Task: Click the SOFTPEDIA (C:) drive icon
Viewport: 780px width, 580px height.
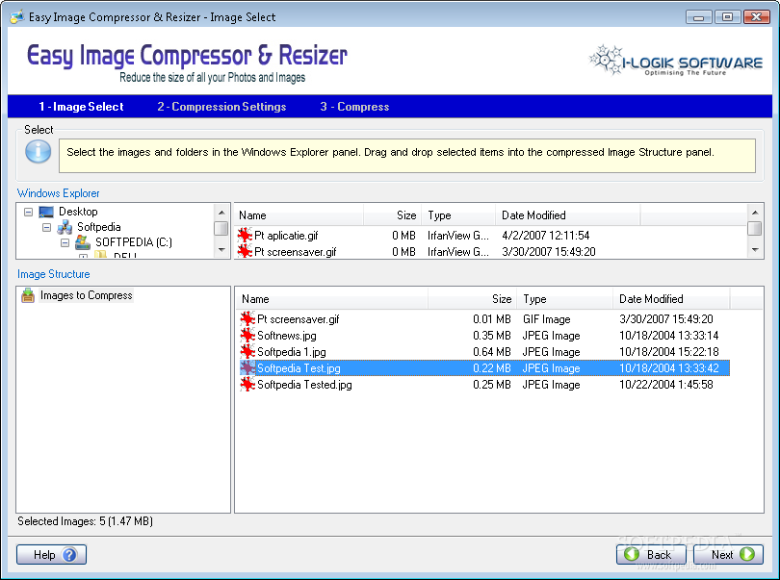Action: 83,242
